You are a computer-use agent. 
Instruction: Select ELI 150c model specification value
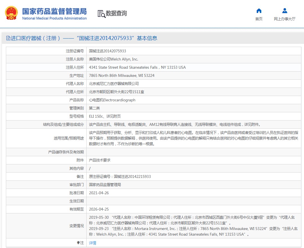tap(105, 116)
